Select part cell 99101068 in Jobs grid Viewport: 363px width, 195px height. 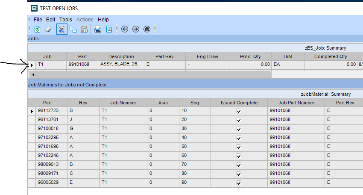tap(82, 65)
